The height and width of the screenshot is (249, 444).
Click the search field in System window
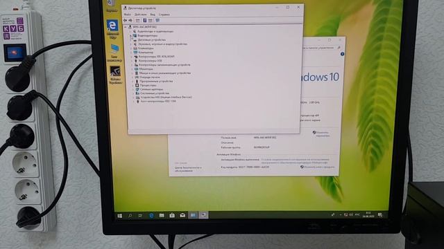[322, 48]
